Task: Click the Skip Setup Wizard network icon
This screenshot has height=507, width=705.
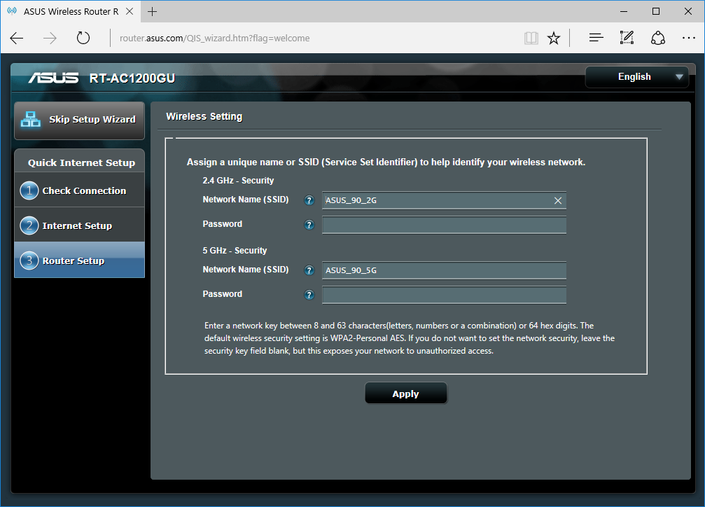Action: pos(31,119)
